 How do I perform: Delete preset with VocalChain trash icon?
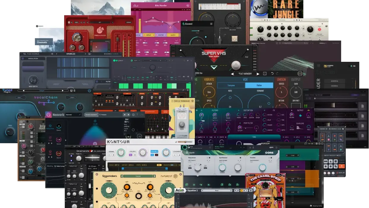(x=74, y=91)
